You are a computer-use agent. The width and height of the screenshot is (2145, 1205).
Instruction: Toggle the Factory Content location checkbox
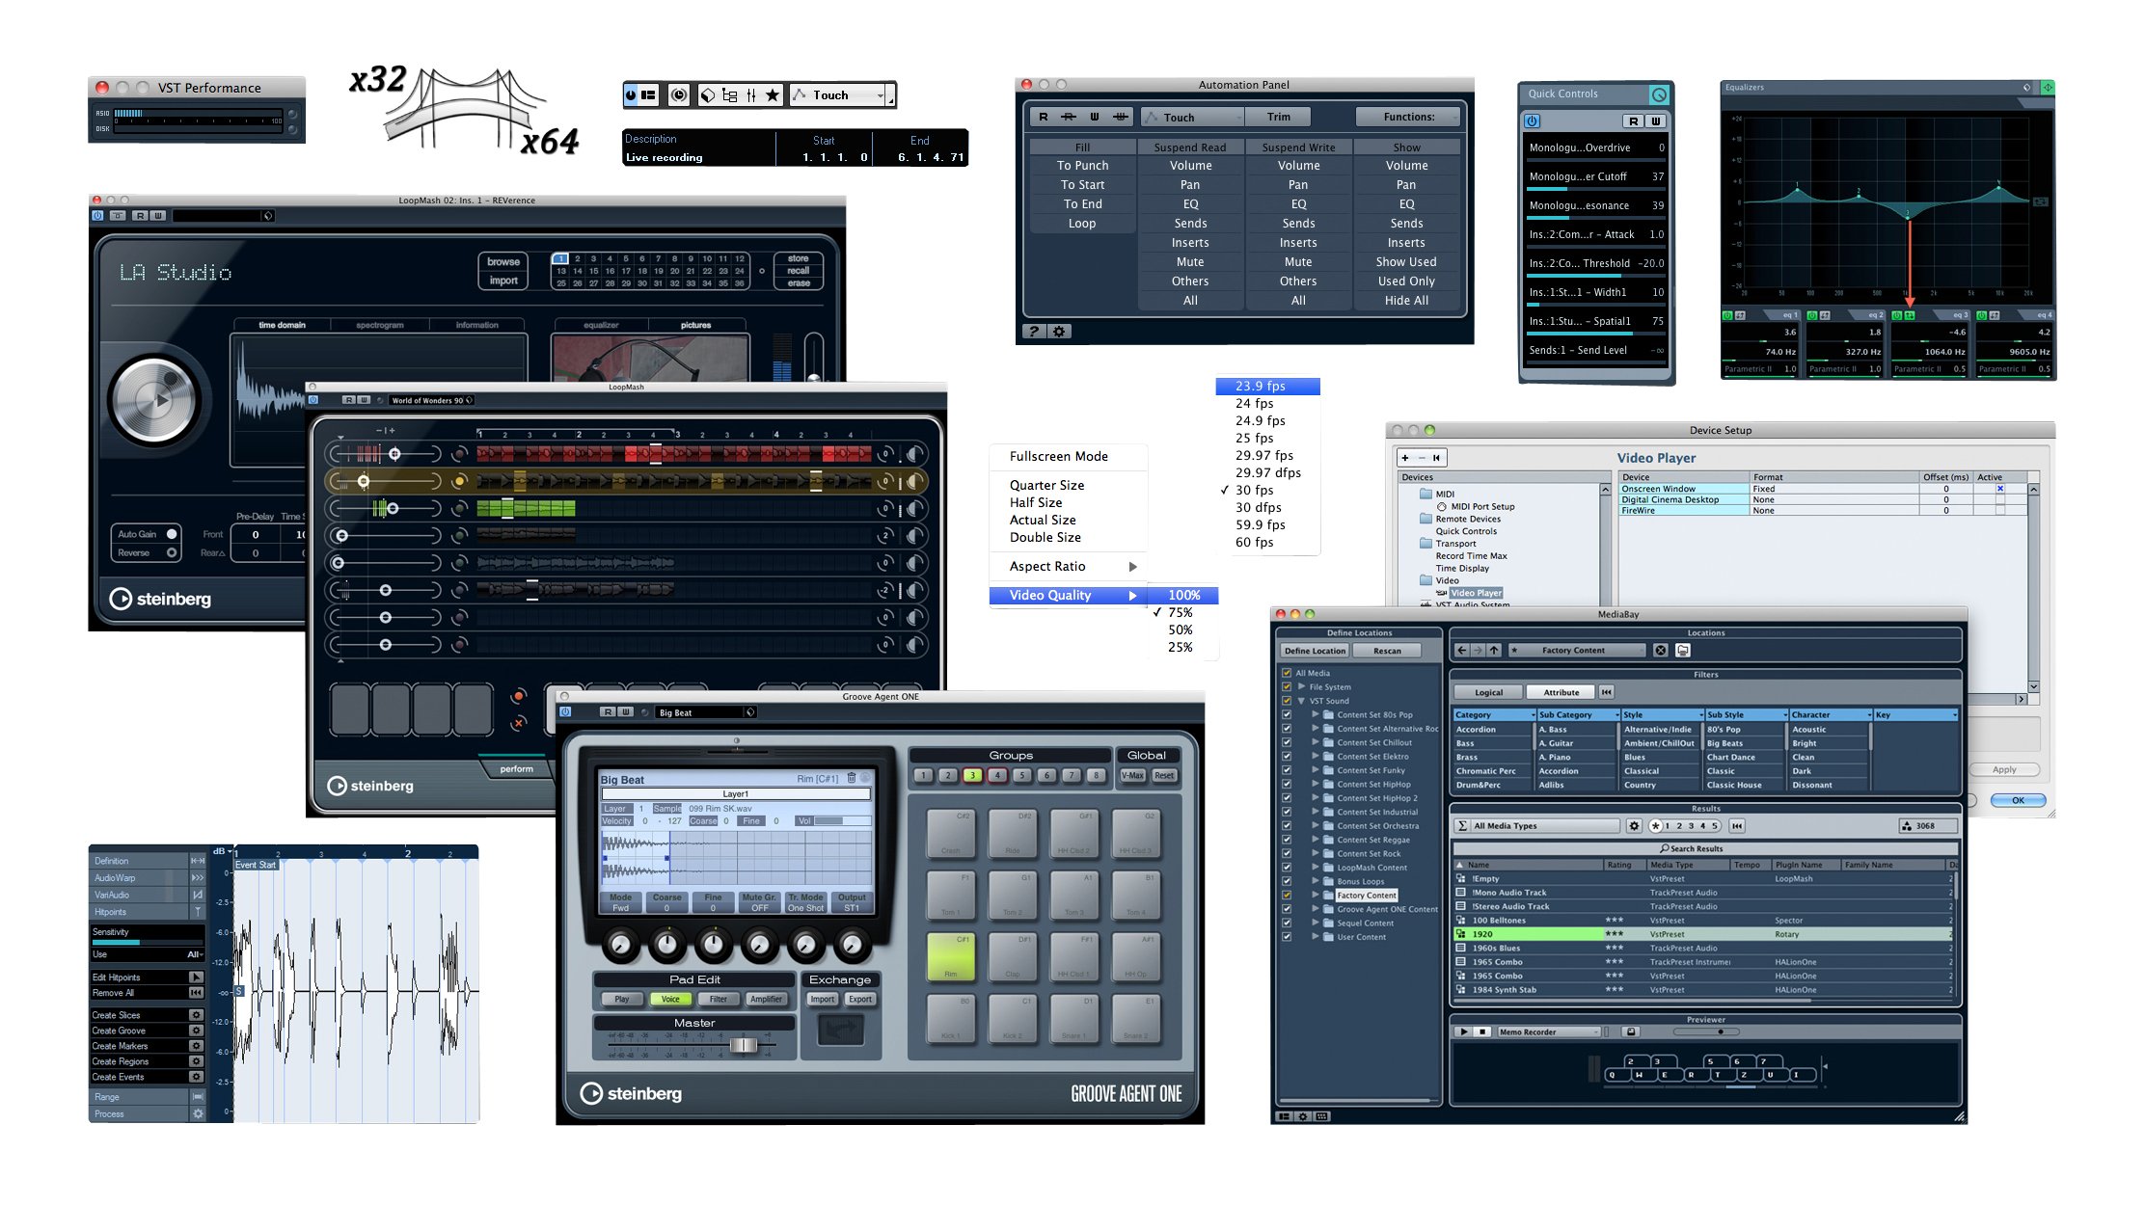[x=1287, y=896]
